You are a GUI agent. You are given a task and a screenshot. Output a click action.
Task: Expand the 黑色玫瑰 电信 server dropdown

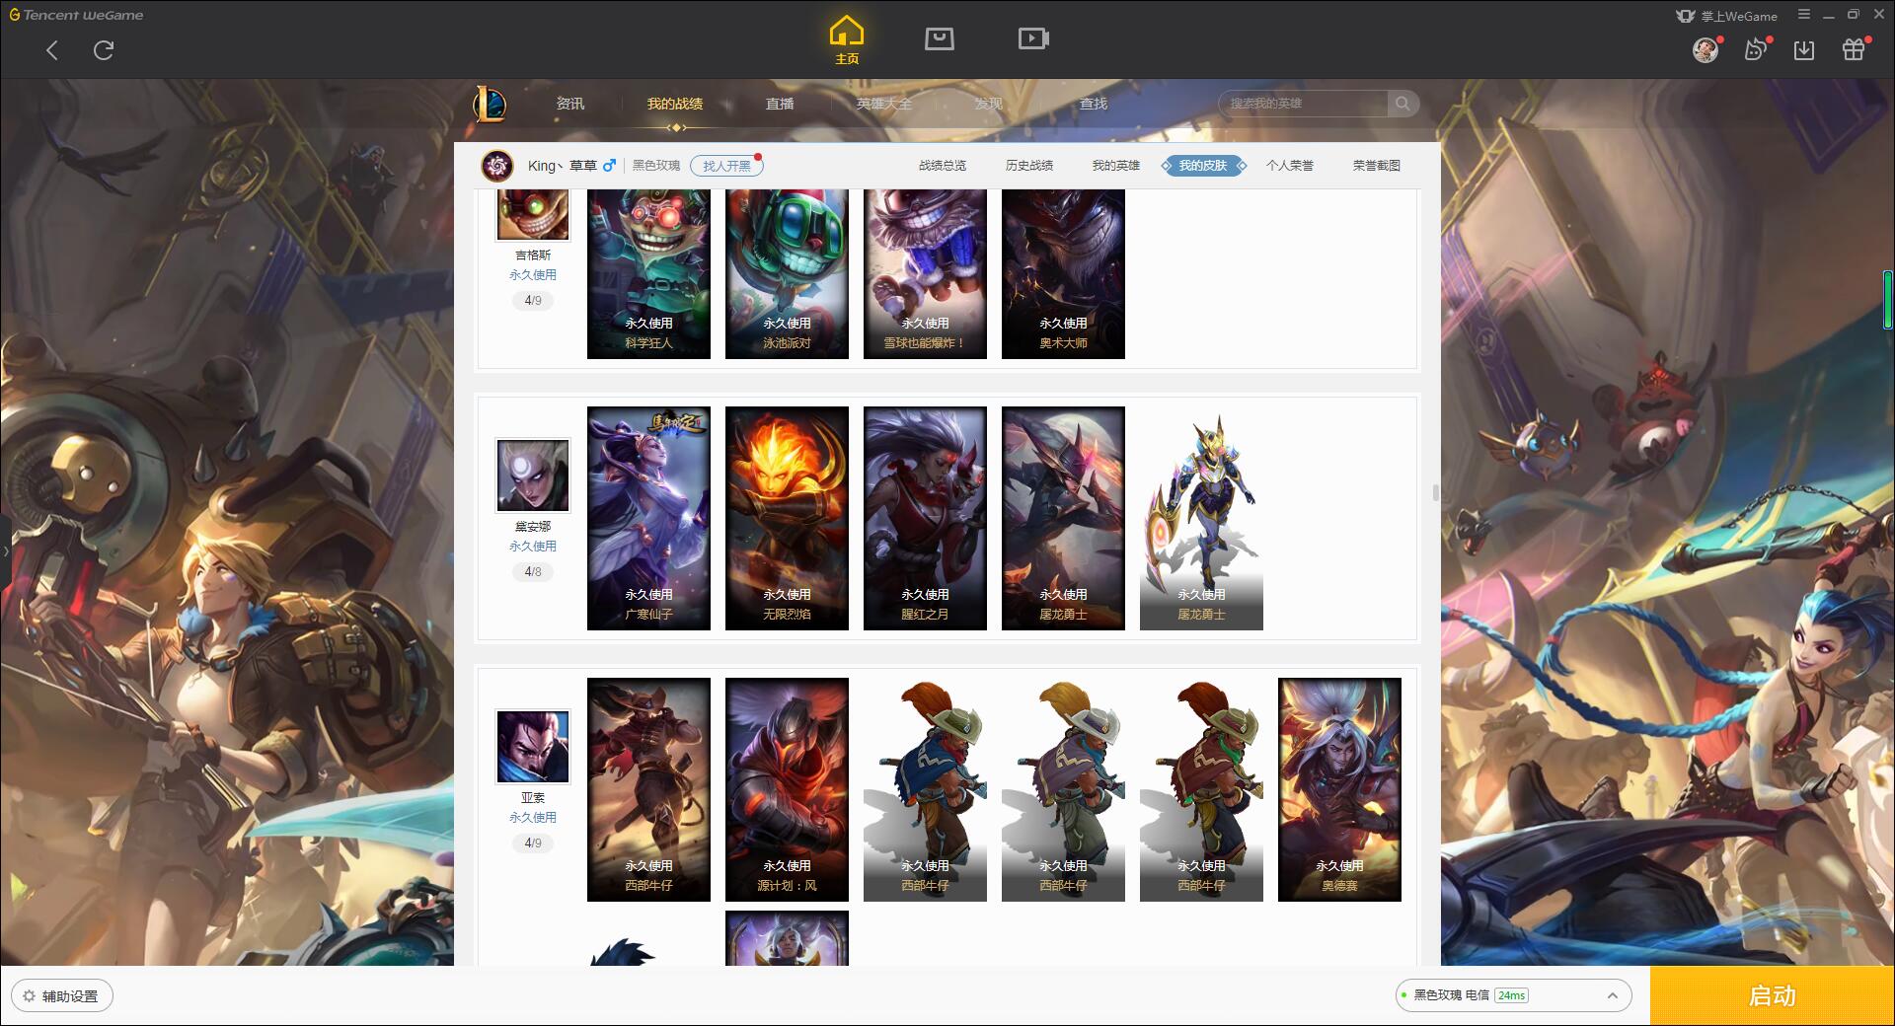click(x=1513, y=995)
